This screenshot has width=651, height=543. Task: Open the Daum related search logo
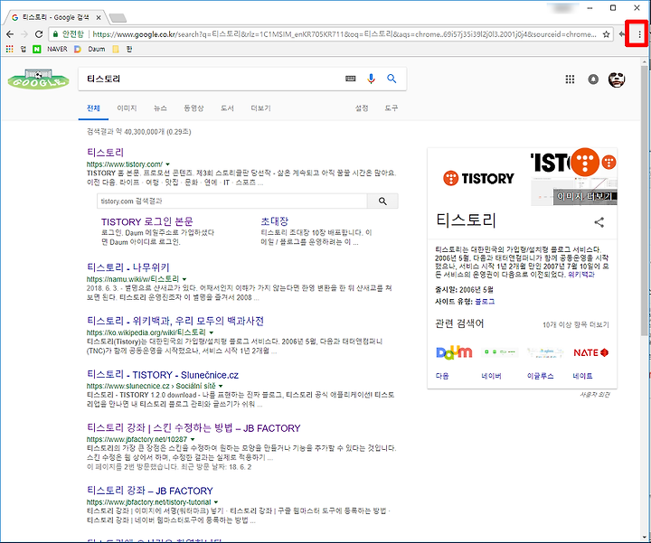coord(454,352)
